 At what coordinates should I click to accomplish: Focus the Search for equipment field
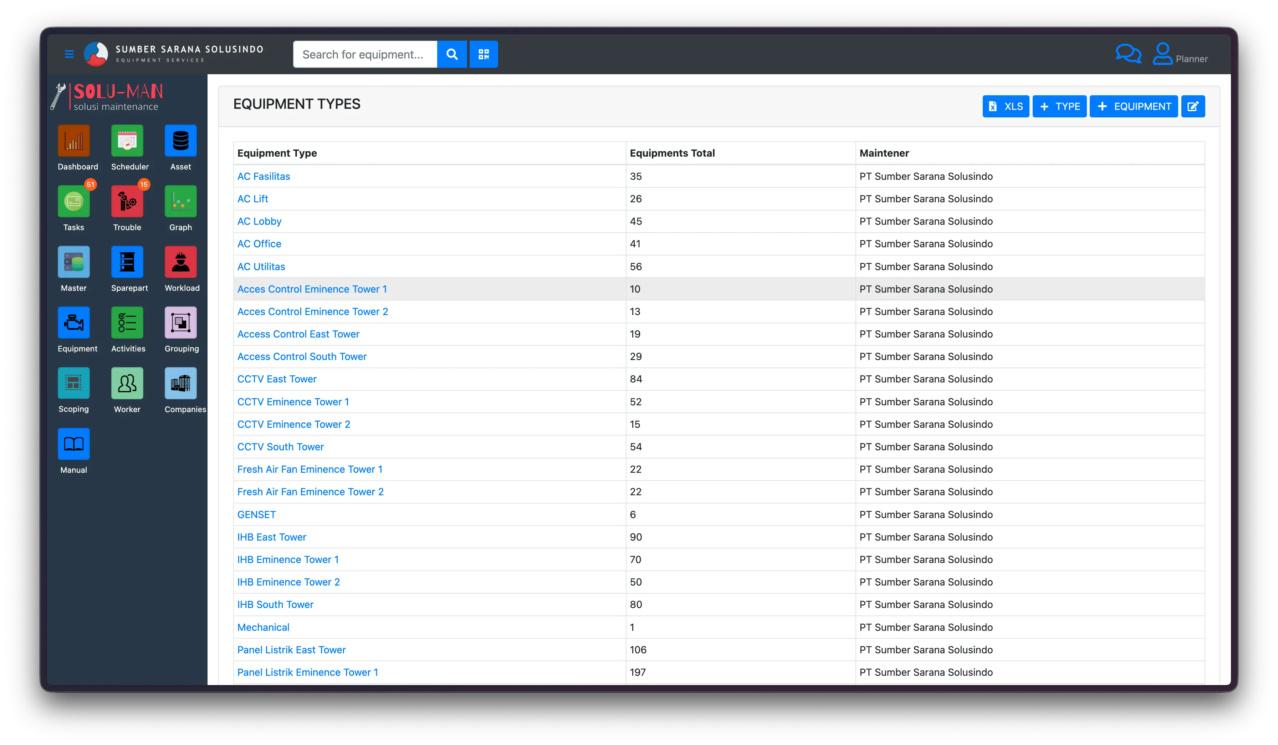point(365,54)
